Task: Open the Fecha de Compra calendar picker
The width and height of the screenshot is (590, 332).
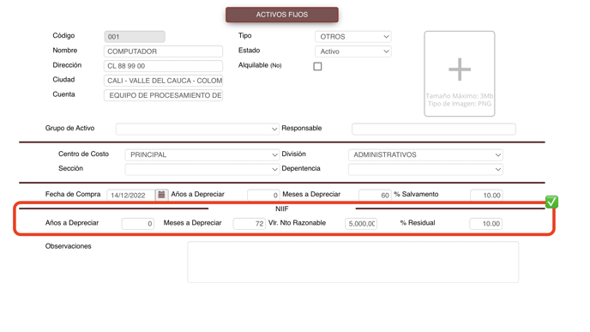Action: (161, 195)
